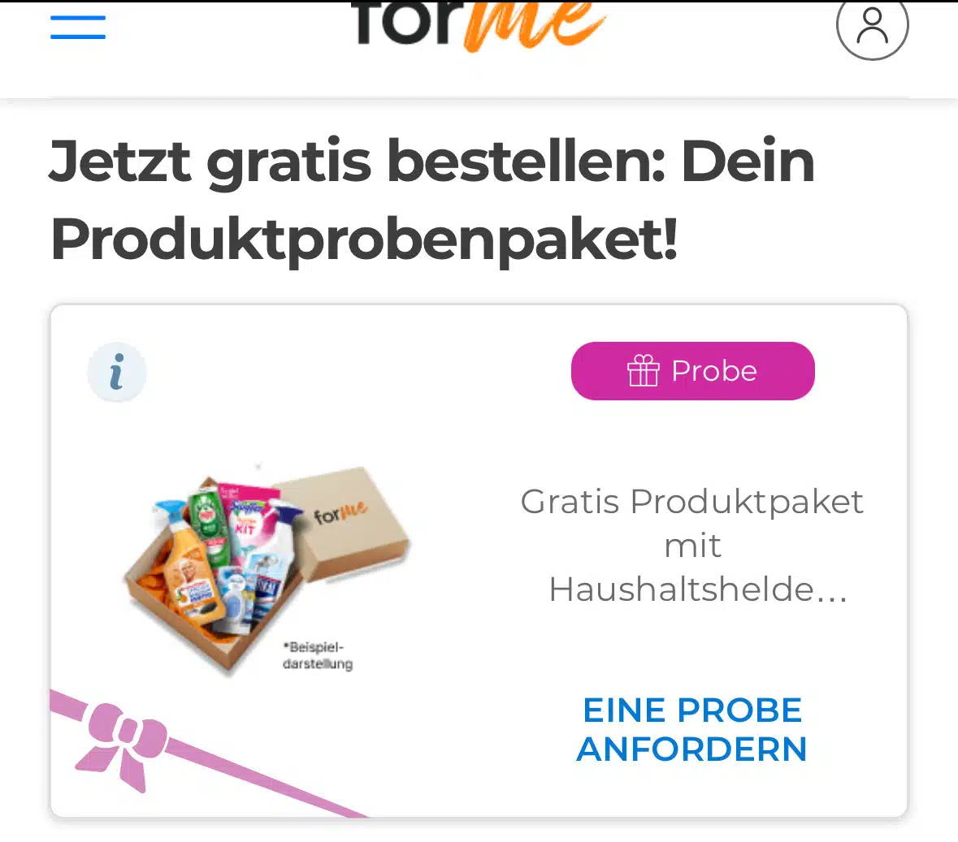Click the pink ribbon bow decoration
Image resolution: width=958 pixels, height=842 pixels.
121,745
